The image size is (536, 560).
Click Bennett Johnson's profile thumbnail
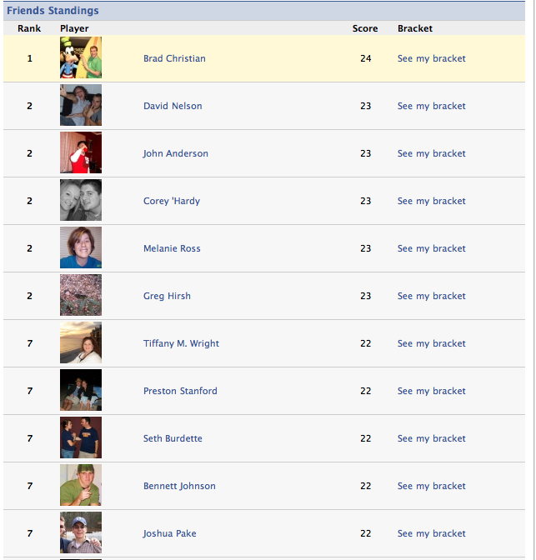coord(81,486)
